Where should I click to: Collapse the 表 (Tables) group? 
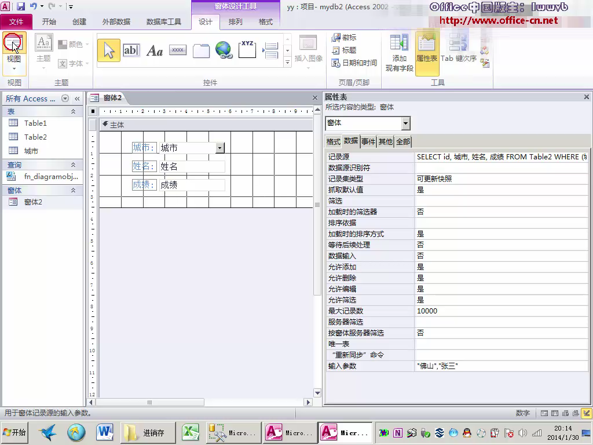click(x=74, y=112)
